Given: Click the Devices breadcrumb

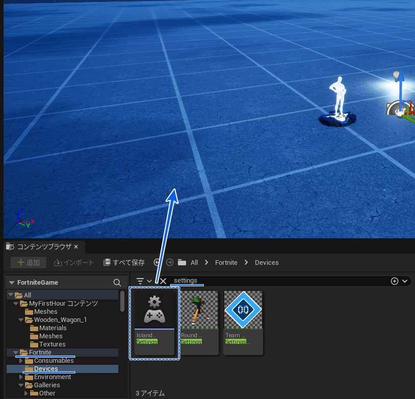Looking at the screenshot, I should click(x=267, y=263).
